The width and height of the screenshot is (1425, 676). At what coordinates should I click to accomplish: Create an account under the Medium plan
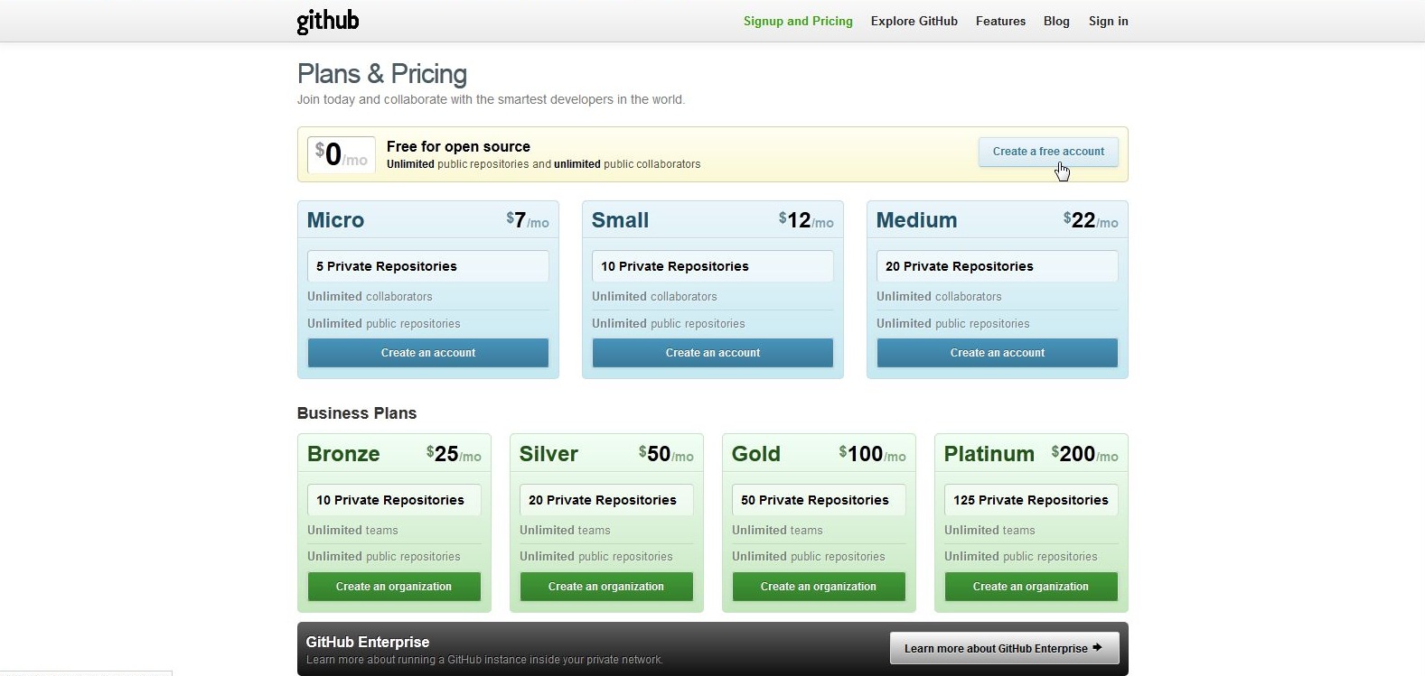pos(998,353)
